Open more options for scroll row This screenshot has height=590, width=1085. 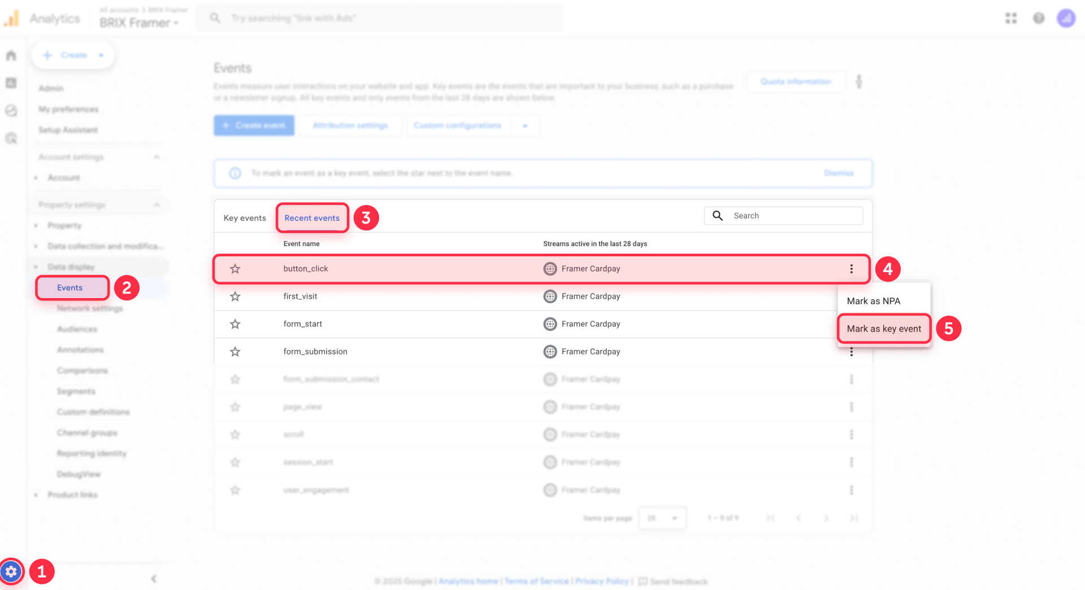(x=851, y=435)
